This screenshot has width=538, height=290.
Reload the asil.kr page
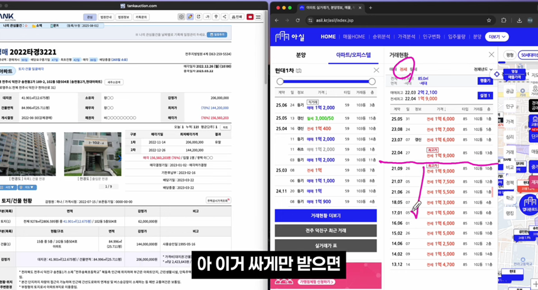point(298,20)
